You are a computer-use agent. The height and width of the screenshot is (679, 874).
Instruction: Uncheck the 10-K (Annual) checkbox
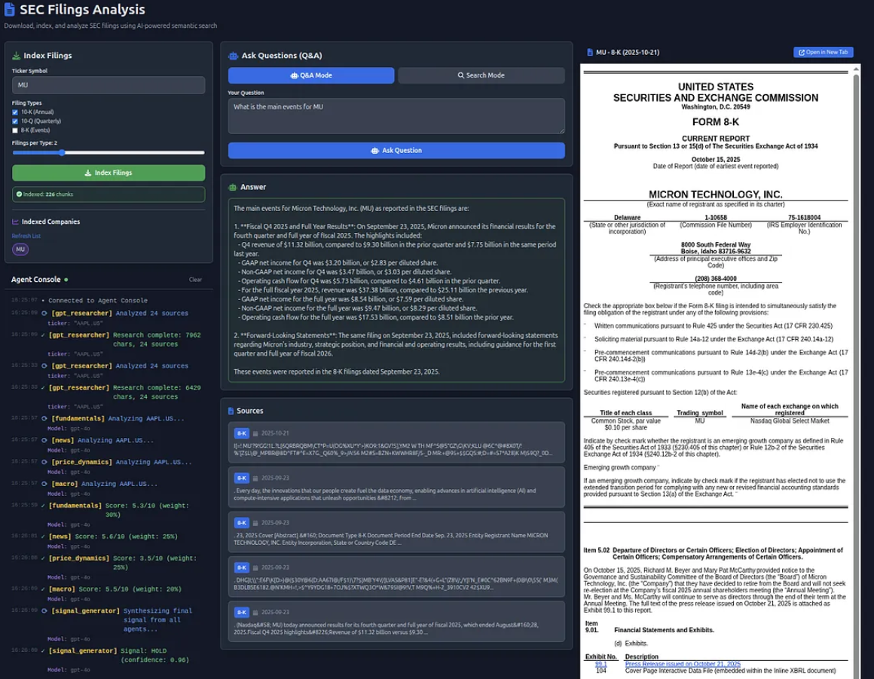point(15,112)
